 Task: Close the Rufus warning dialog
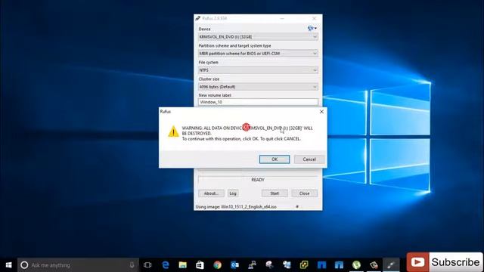point(321,112)
